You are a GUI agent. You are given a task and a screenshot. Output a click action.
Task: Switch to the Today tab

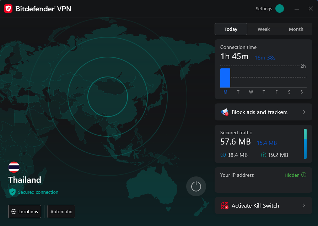(231, 29)
